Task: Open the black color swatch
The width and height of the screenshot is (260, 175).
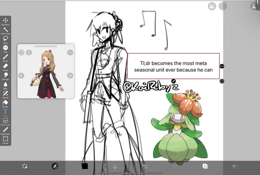Action: point(85,166)
